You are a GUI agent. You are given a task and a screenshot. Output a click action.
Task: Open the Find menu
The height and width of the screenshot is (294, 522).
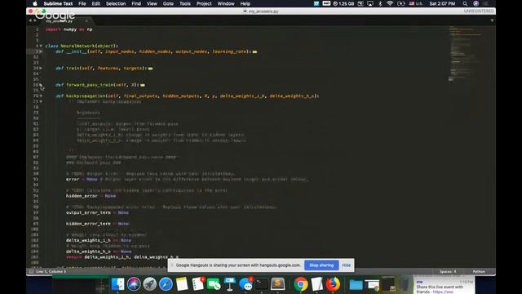coord(136,3)
